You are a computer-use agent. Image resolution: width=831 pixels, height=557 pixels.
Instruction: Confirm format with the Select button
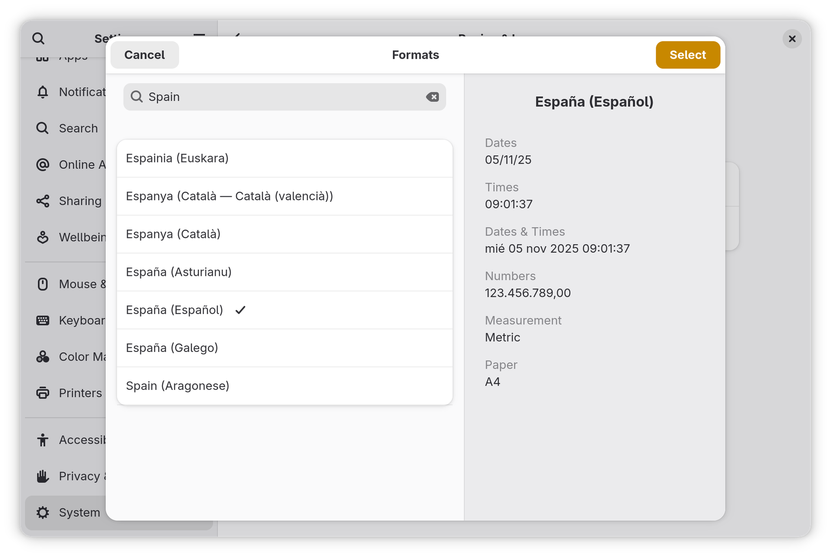click(x=687, y=54)
